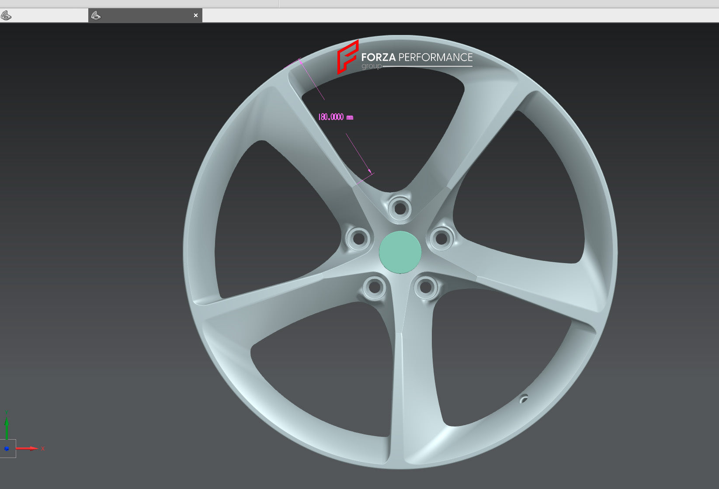Click the upper arrowhead of the dimension line
Viewport: 719px width, 489px height.
[x=301, y=62]
